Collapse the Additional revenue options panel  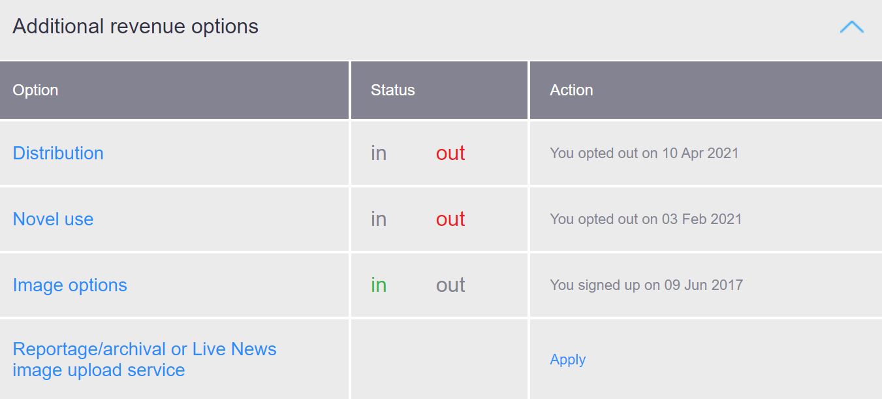click(x=851, y=27)
